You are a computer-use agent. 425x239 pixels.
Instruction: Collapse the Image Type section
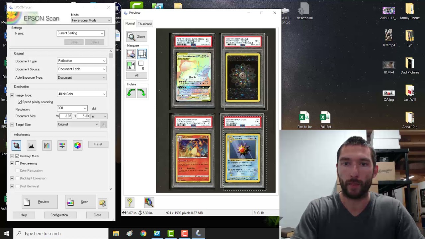click(x=12, y=95)
